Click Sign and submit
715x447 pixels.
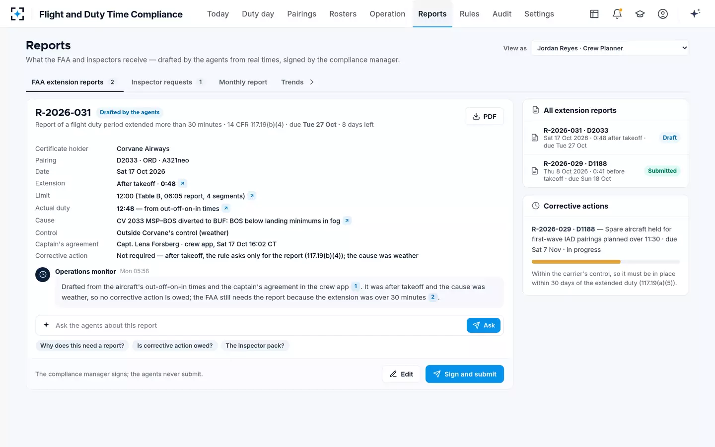coord(464,374)
